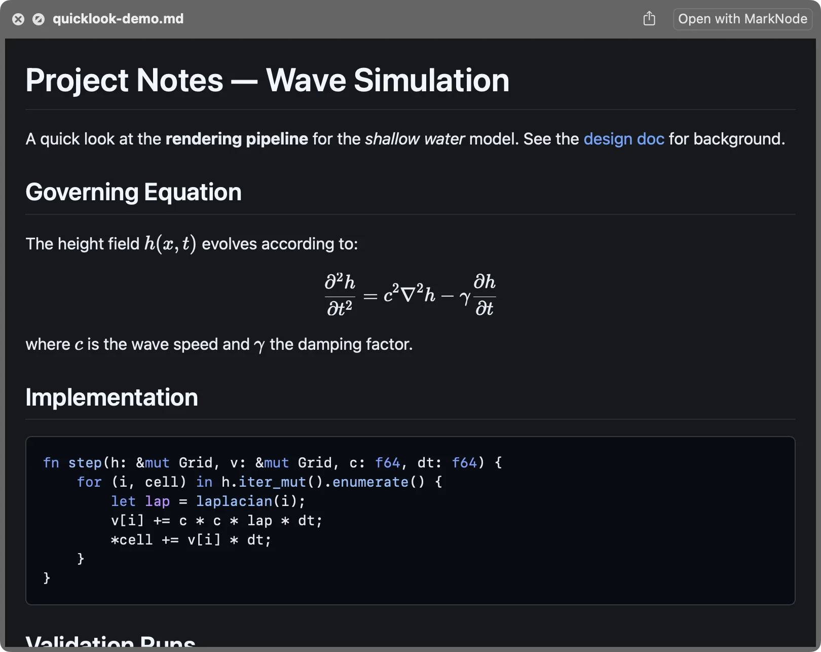Screen dimensions: 821x652
Task: Close the Quick Look preview window
Action: pos(18,19)
